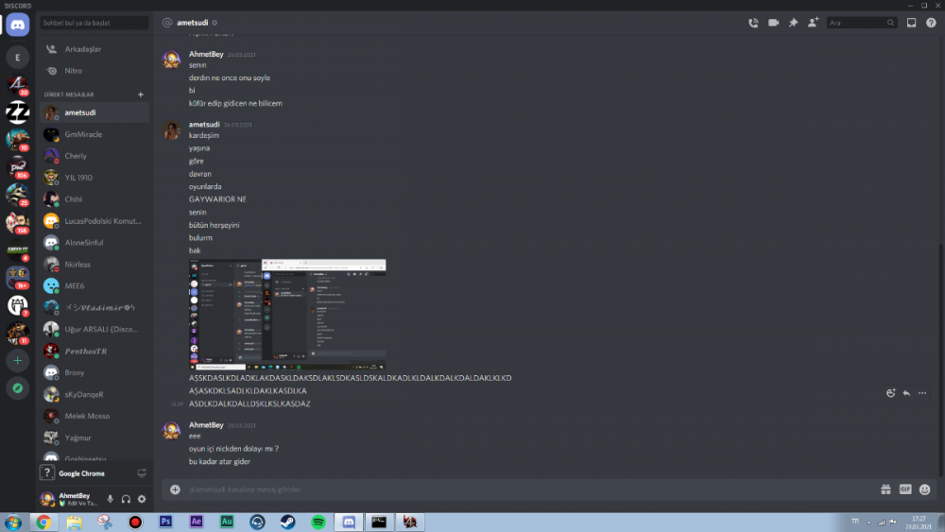Add friends to this DM
945x532 pixels.
[x=813, y=23]
